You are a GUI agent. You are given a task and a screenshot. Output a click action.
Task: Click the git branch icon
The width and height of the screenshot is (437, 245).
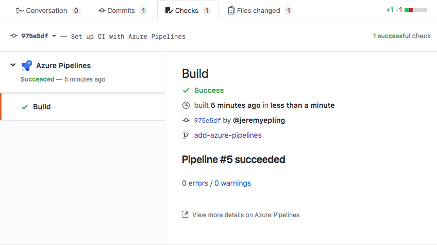(x=186, y=135)
